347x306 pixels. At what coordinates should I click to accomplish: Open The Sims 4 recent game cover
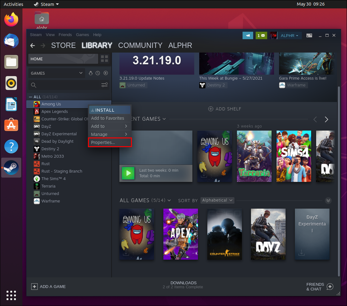point(294,156)
